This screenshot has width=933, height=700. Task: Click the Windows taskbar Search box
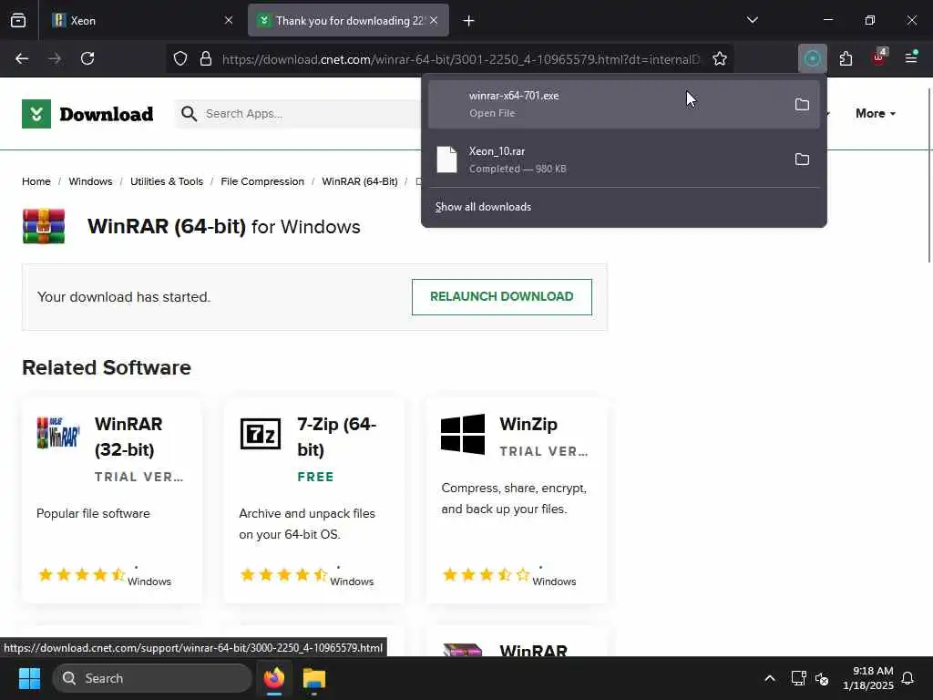[x=152, y=678]
